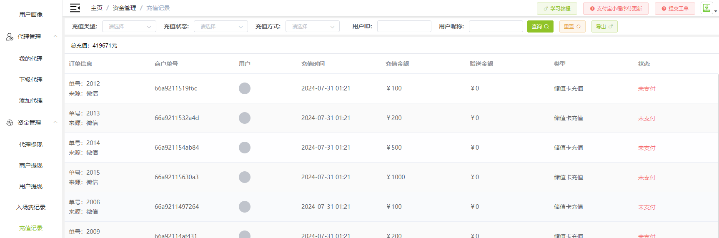The width and height of the screenshot is (719, 238).
Task: Click the 资金管理 pie chart icon
Action: [10, 123]
